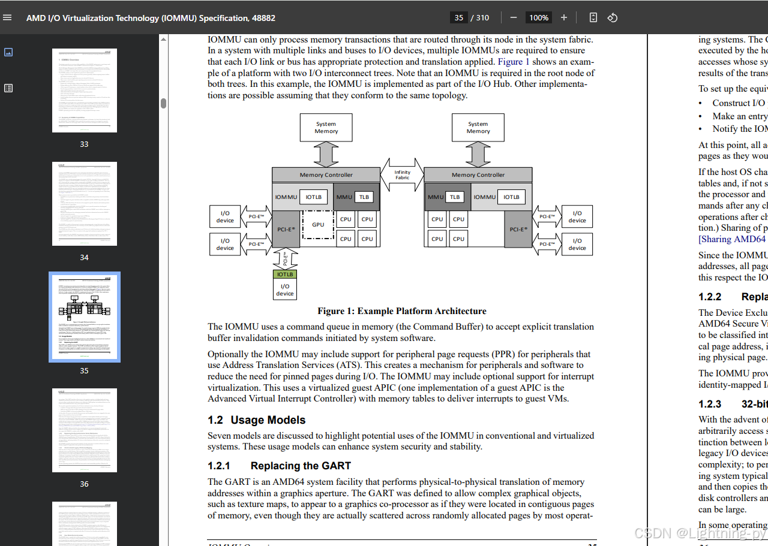Click the total page count '310'
Viewport: 768px width, 546px height.
pyautogui.click(x=482, y=18)
